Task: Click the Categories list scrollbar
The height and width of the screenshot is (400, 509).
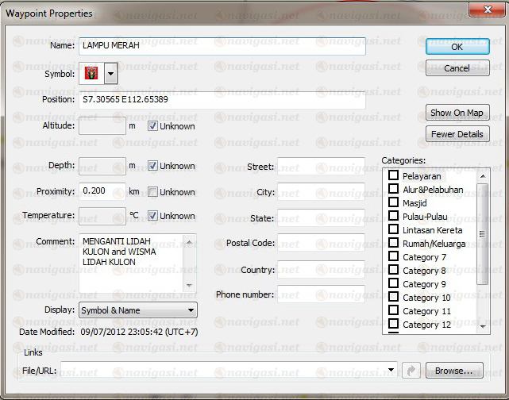Action: pos(482,238)
